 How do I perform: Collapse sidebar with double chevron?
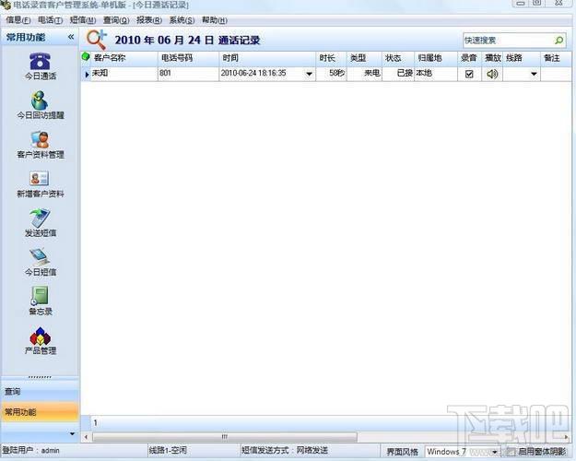coord(71,37)
